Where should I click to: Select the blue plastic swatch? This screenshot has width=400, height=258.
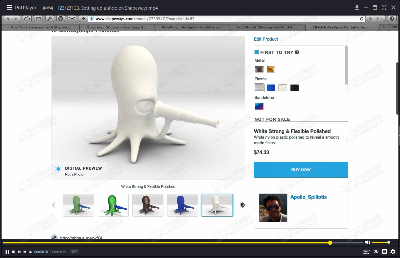(271, 88)
